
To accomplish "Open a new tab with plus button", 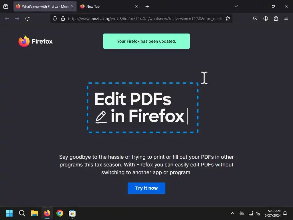I will (x=147, y=7).
